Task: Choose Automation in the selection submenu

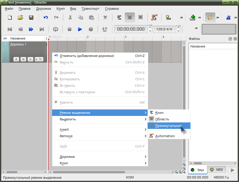Action: (169, 136)
